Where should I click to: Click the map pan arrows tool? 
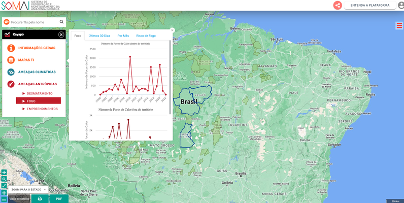[x=4, y=173]
